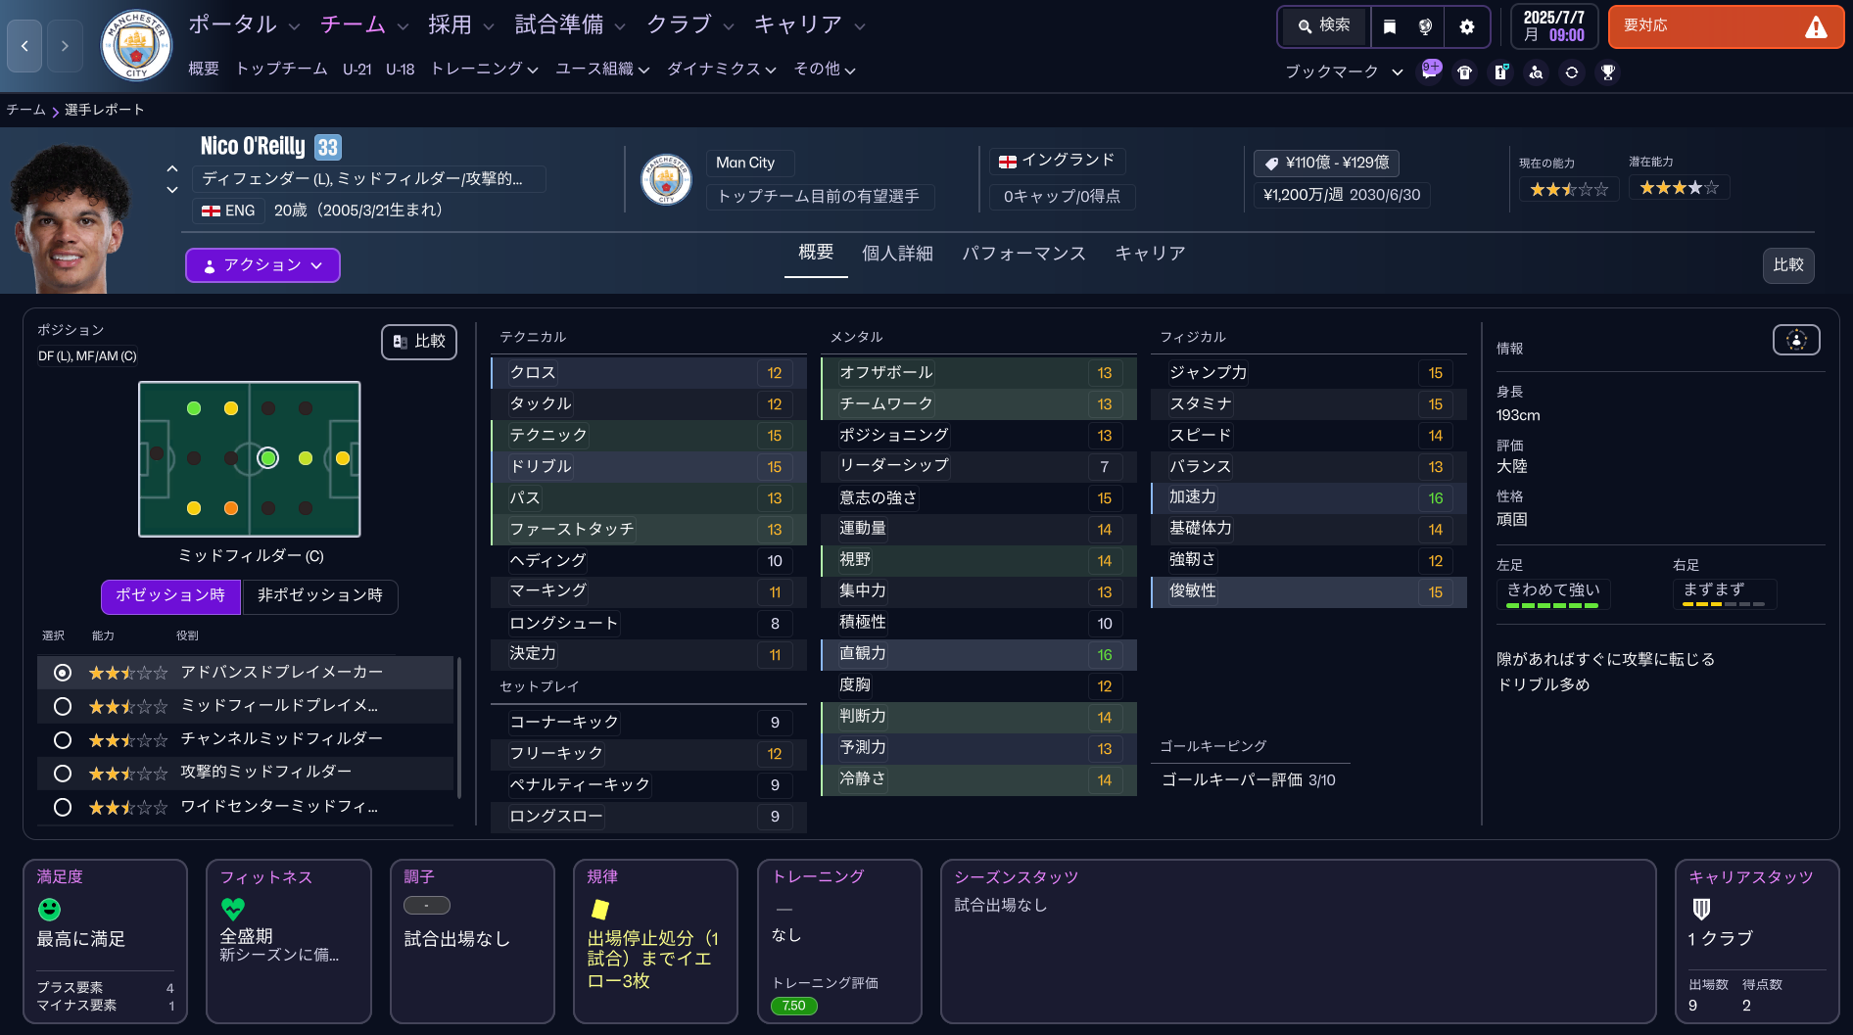Screen dimensions: 1853x1035
Task: Select チャンネルミッドフィルダー role radio button
Action: [x=63, y=739]
